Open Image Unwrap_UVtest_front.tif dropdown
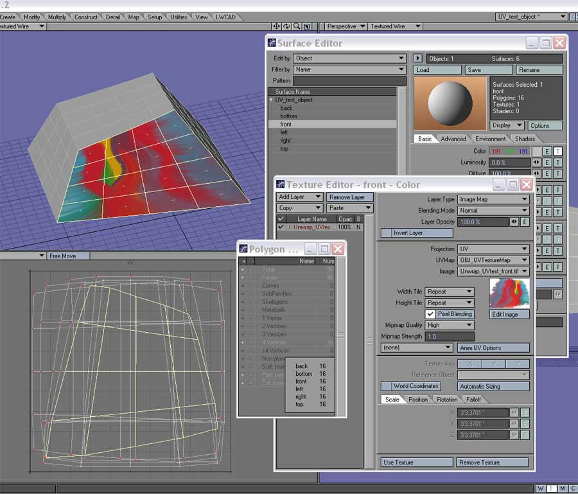 pos(493,271)
